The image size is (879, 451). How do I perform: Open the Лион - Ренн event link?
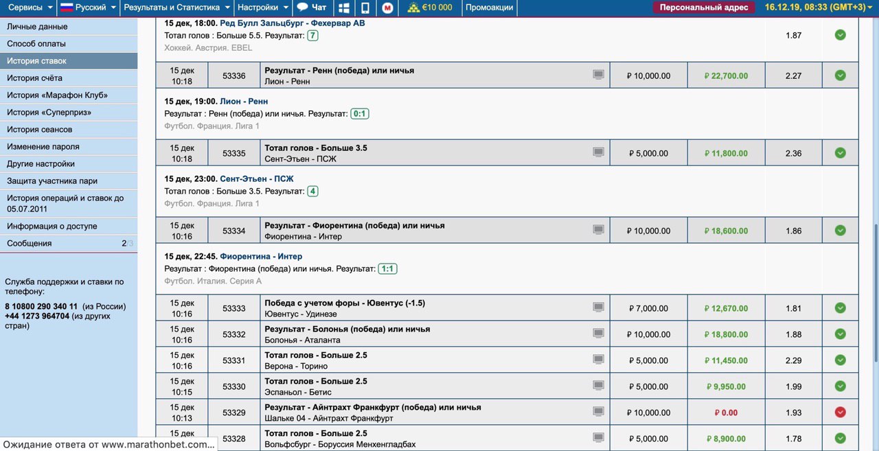click(244, 101)
